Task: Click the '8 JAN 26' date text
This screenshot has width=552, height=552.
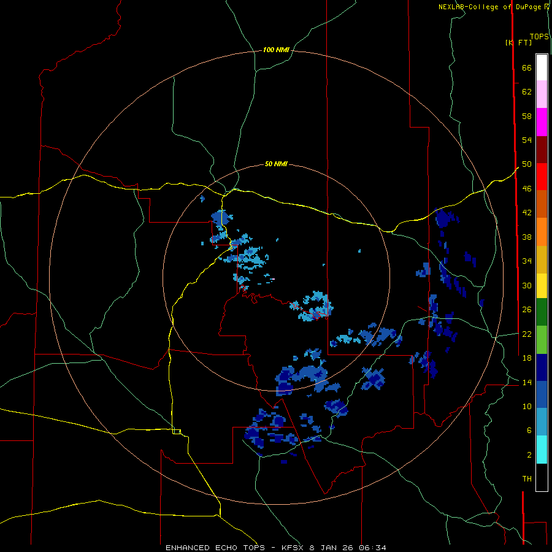Action: point(332,548)
